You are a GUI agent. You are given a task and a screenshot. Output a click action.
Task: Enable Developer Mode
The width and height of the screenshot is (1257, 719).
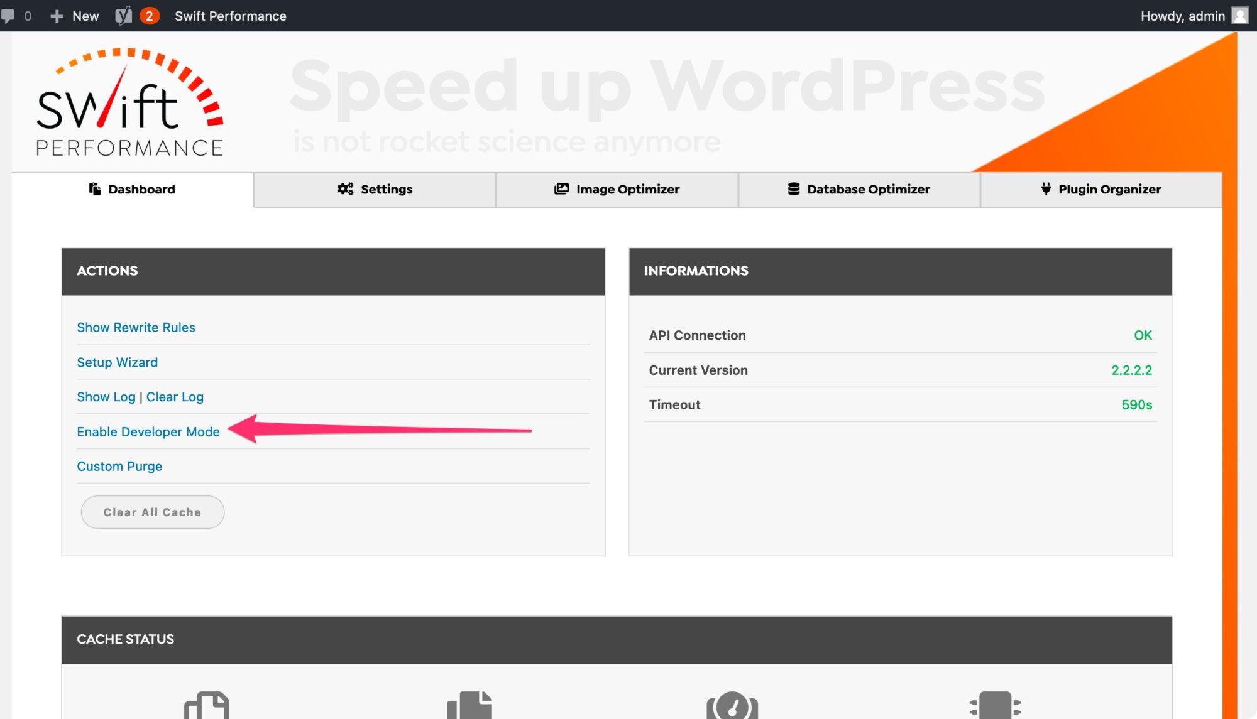click(148, 431)
